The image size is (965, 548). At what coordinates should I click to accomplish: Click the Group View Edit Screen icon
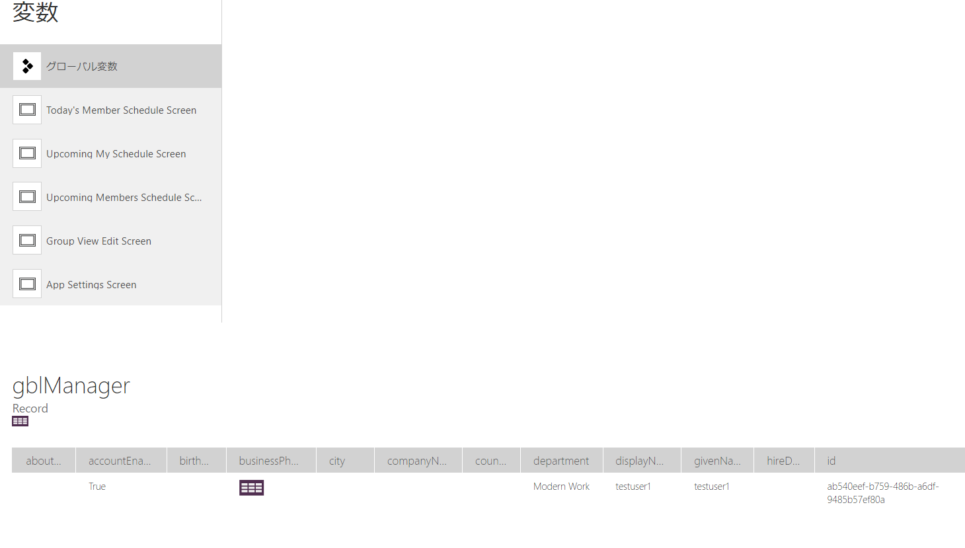[27, 241]
